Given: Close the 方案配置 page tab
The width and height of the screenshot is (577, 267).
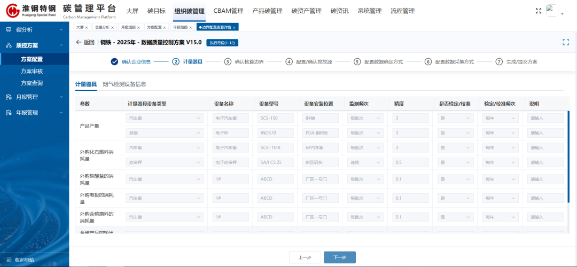Looking at the screenshot, I should point(164,28).
